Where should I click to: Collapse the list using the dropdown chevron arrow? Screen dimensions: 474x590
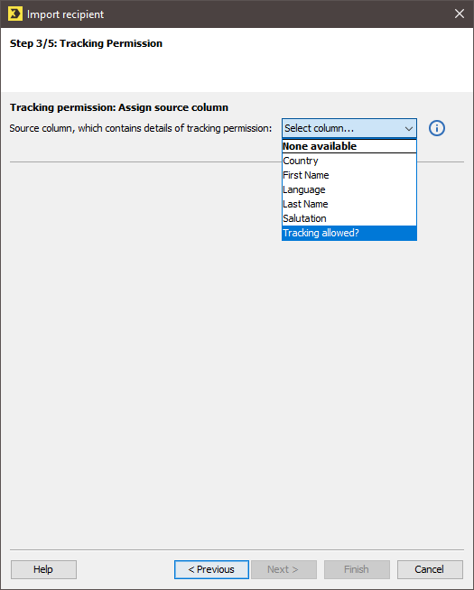coord(408,129)
